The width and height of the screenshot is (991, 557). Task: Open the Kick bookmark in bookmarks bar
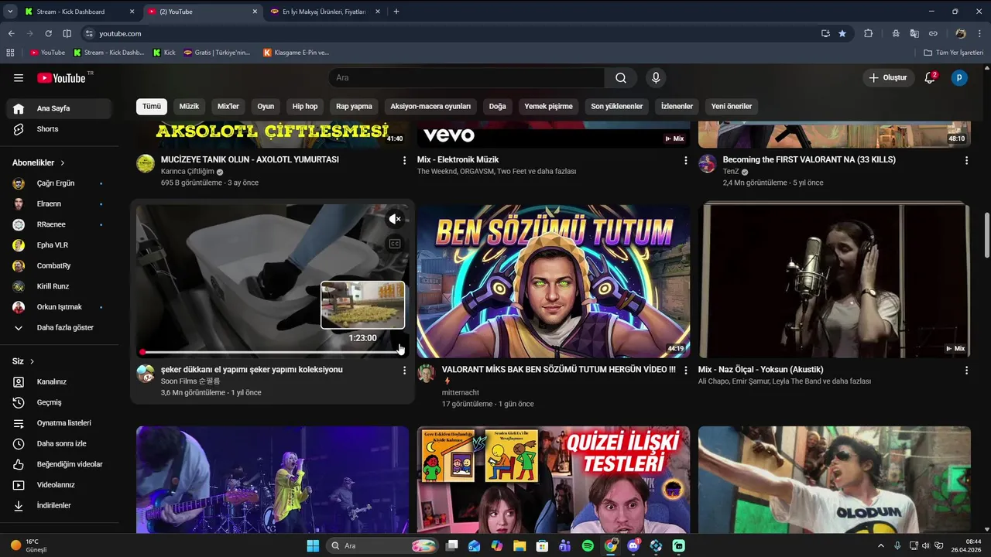164,53
